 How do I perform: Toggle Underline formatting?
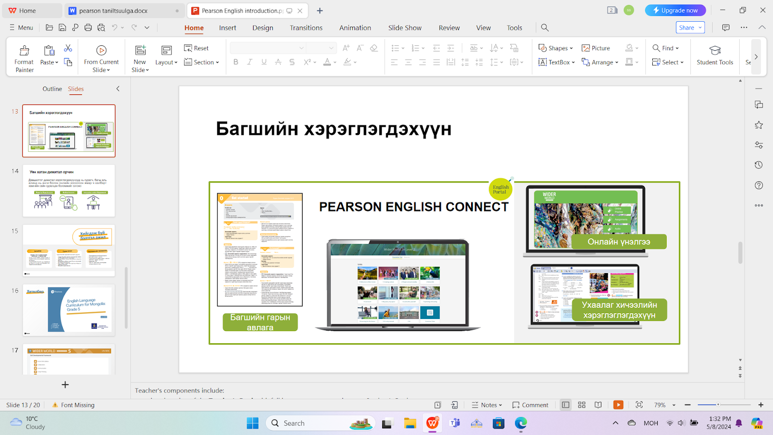pyautogui.click(x=264, y=62)
